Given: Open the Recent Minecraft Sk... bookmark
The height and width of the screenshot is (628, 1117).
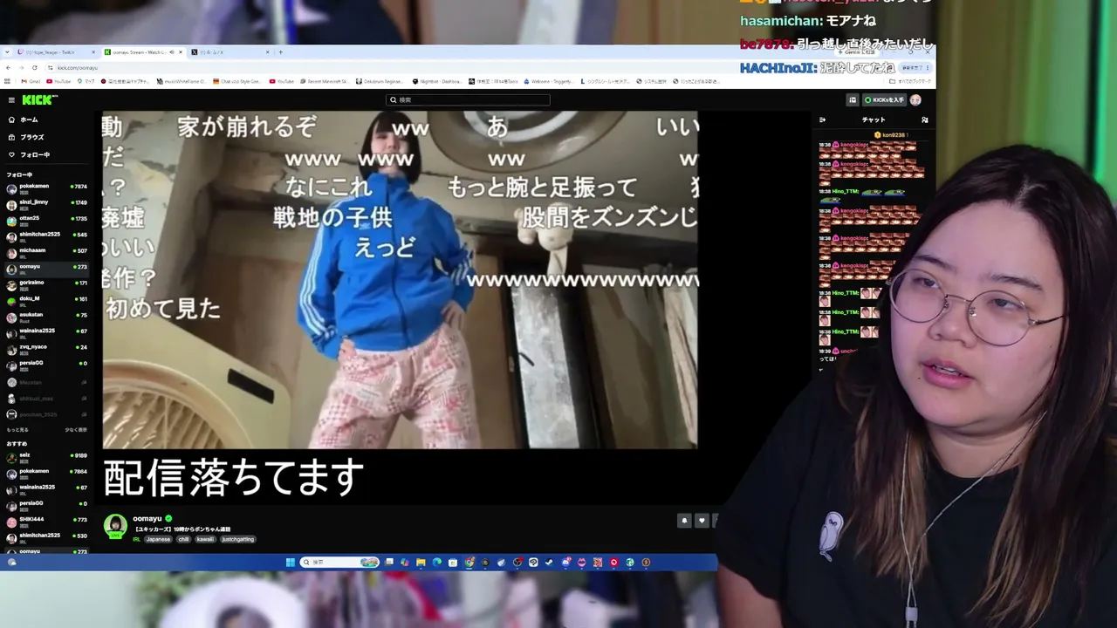Looking at the screenshot, I should click(325, 81).
